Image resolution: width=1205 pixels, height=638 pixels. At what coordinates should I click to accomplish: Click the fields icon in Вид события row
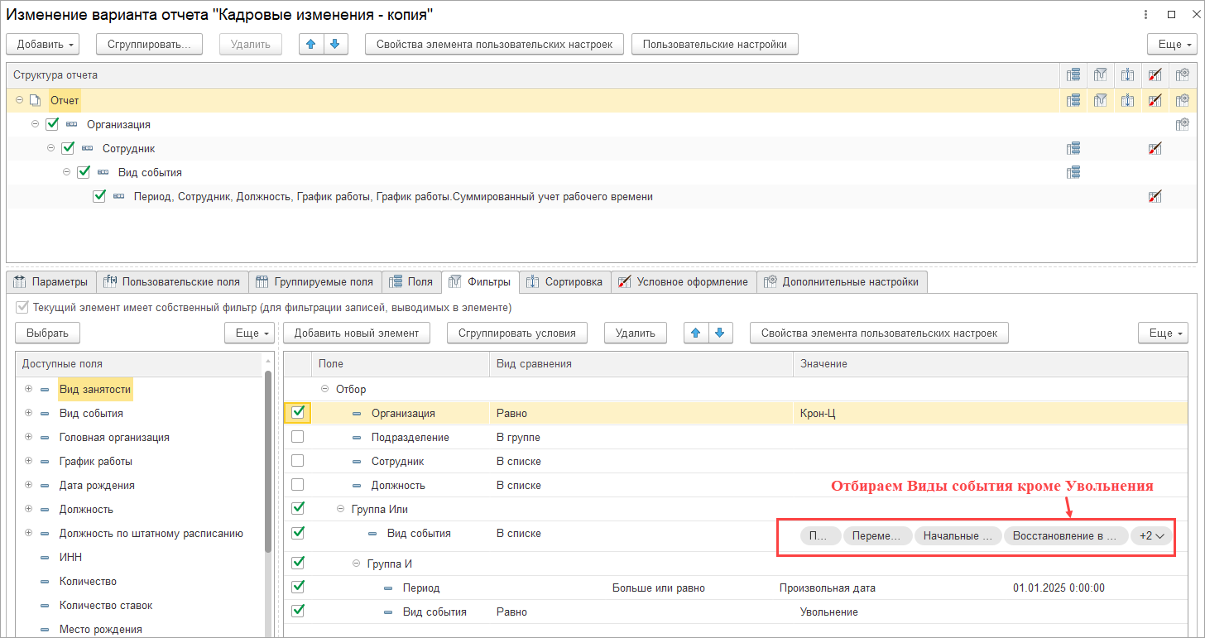1073,173
